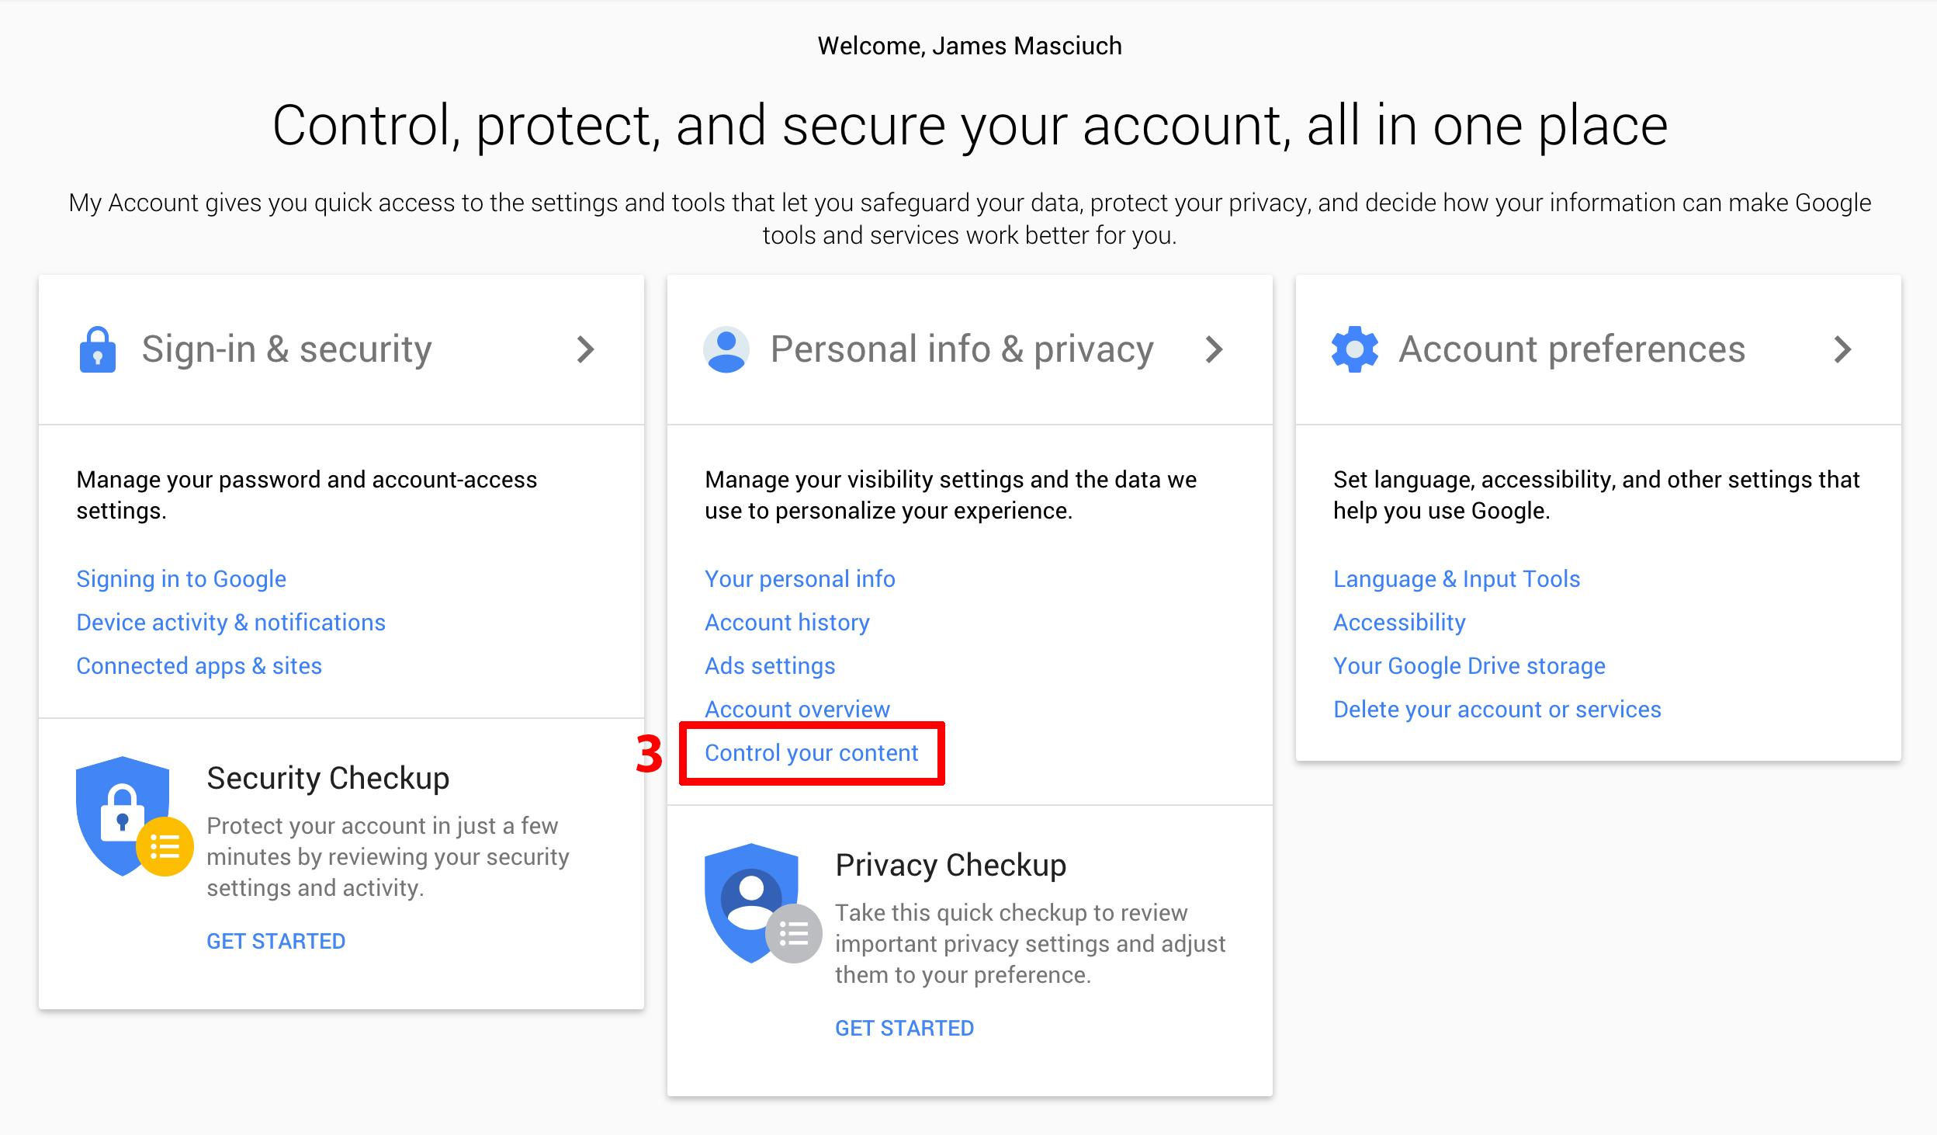Click the person avatar Personal info icon
Viewport: 1937px width, 1135px height.
pyautogui.click(x=726, y=350)
